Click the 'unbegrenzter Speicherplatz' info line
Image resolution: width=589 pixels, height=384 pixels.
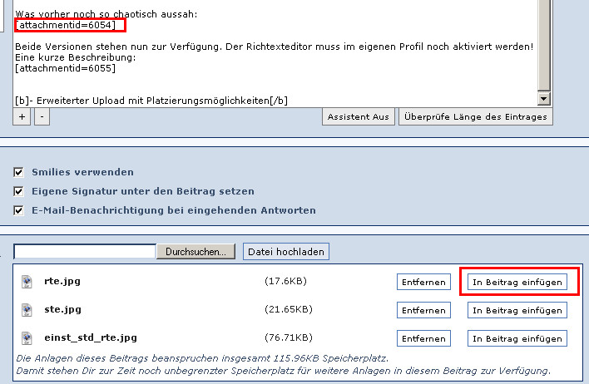pos(283,371)
